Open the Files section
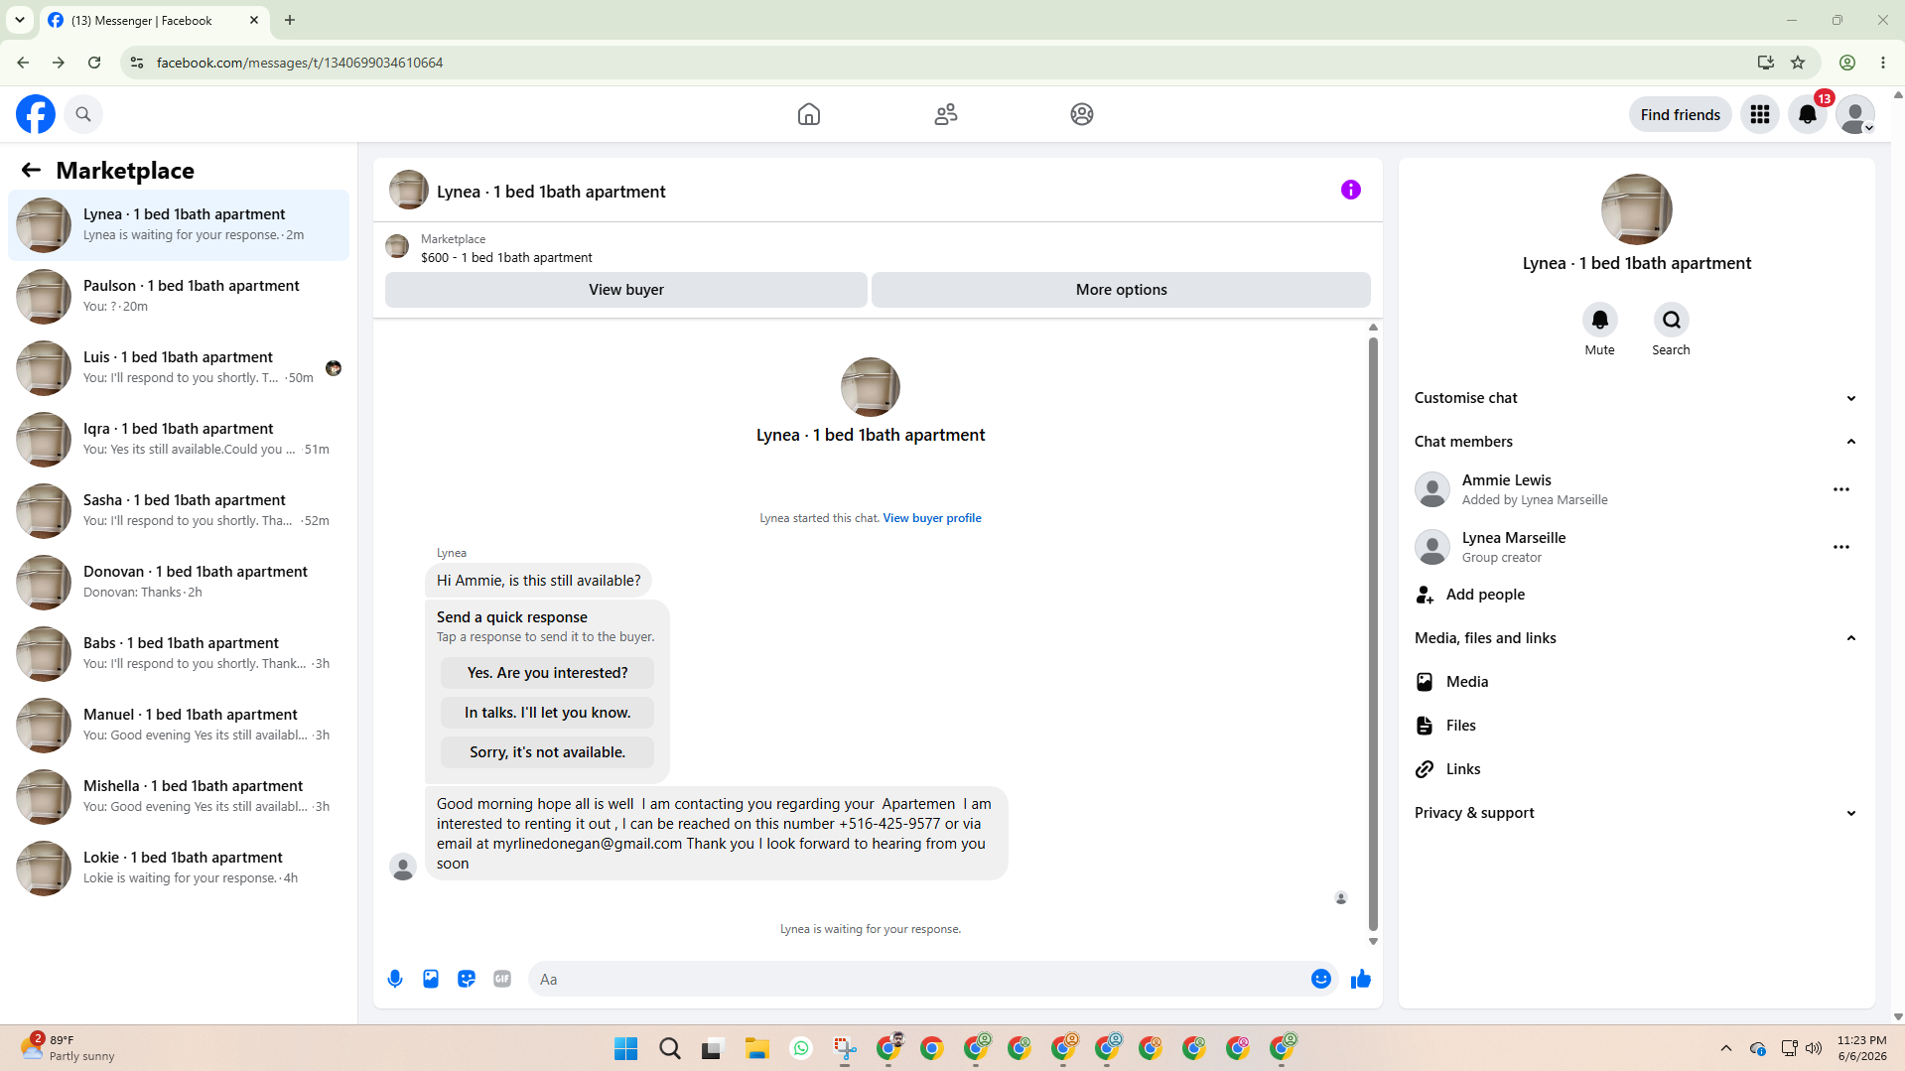The image size is (1905, 1071). pos(1637,726)
